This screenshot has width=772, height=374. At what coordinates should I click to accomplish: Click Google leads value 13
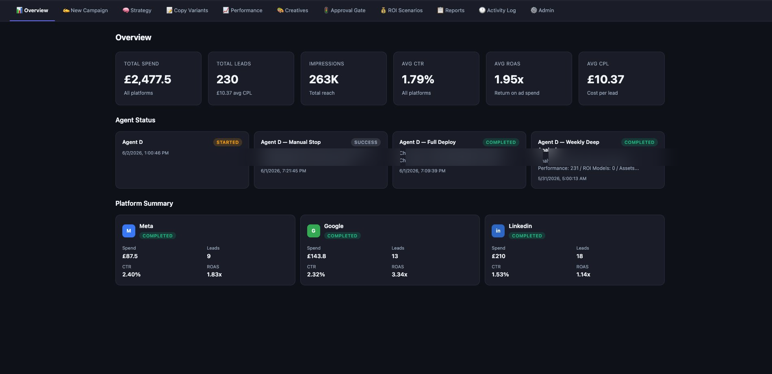[395, 256]
